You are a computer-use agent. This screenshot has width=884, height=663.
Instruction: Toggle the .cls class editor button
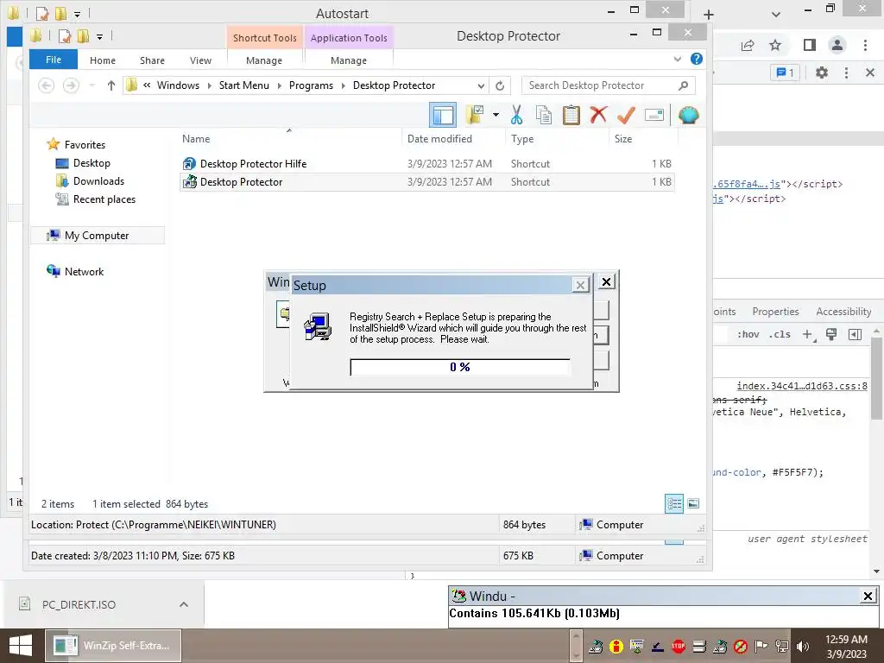tap(780, 334)
